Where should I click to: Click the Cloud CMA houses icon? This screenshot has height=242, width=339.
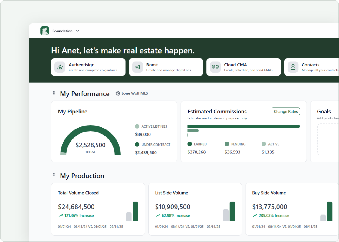click(215, 67)
